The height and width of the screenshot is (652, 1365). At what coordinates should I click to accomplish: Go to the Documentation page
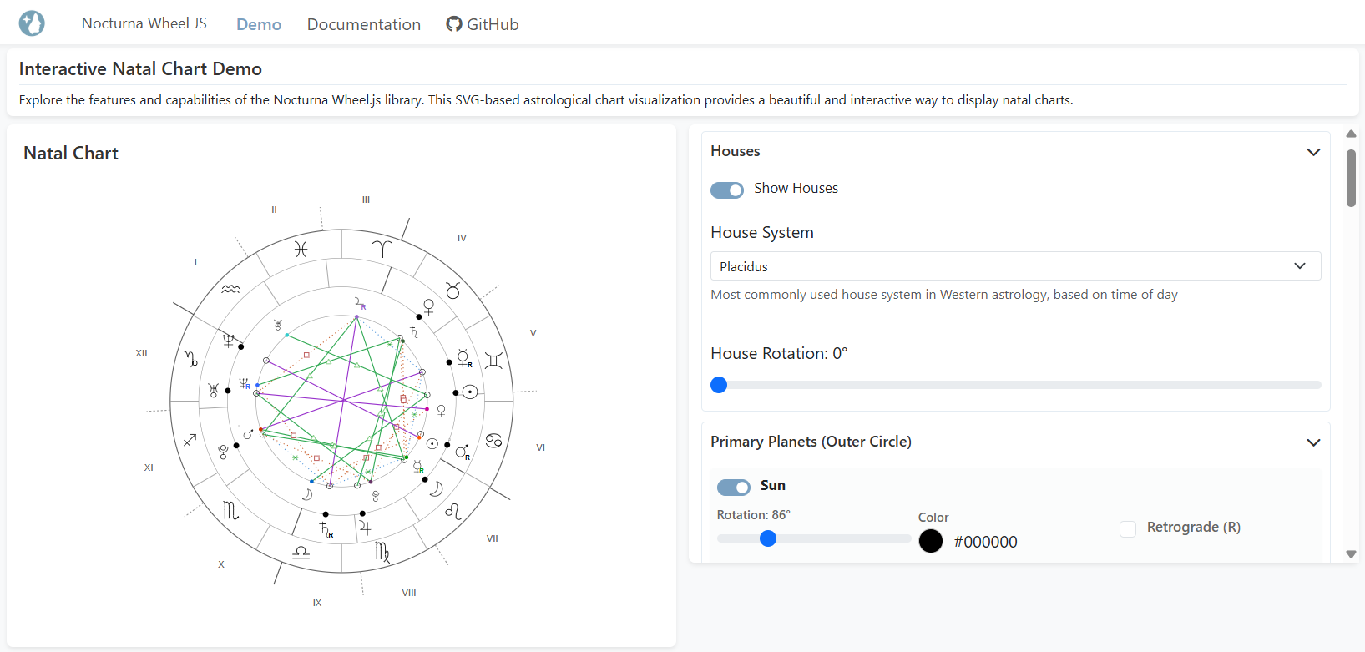pyautogui.click(x=364, y=24)
